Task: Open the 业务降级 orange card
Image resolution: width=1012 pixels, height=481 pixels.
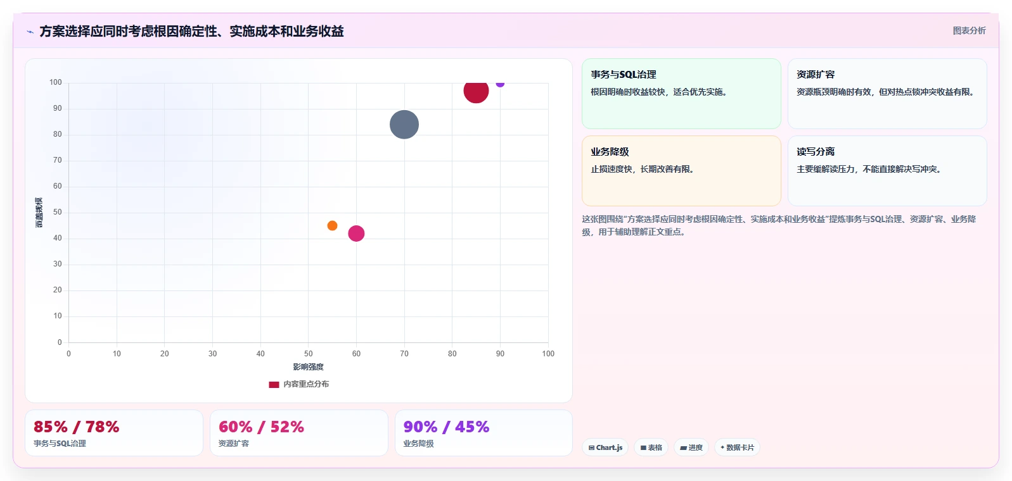Action: pos(681,171)
